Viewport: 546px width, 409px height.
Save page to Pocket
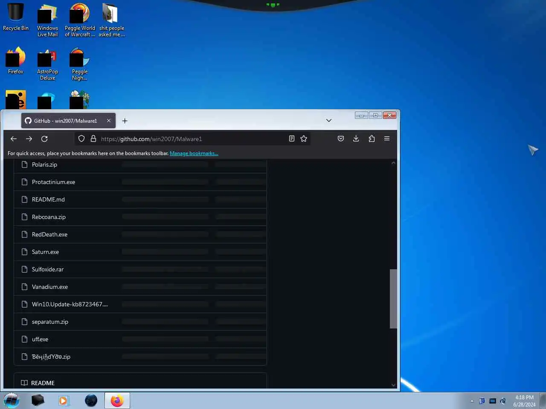341,138
